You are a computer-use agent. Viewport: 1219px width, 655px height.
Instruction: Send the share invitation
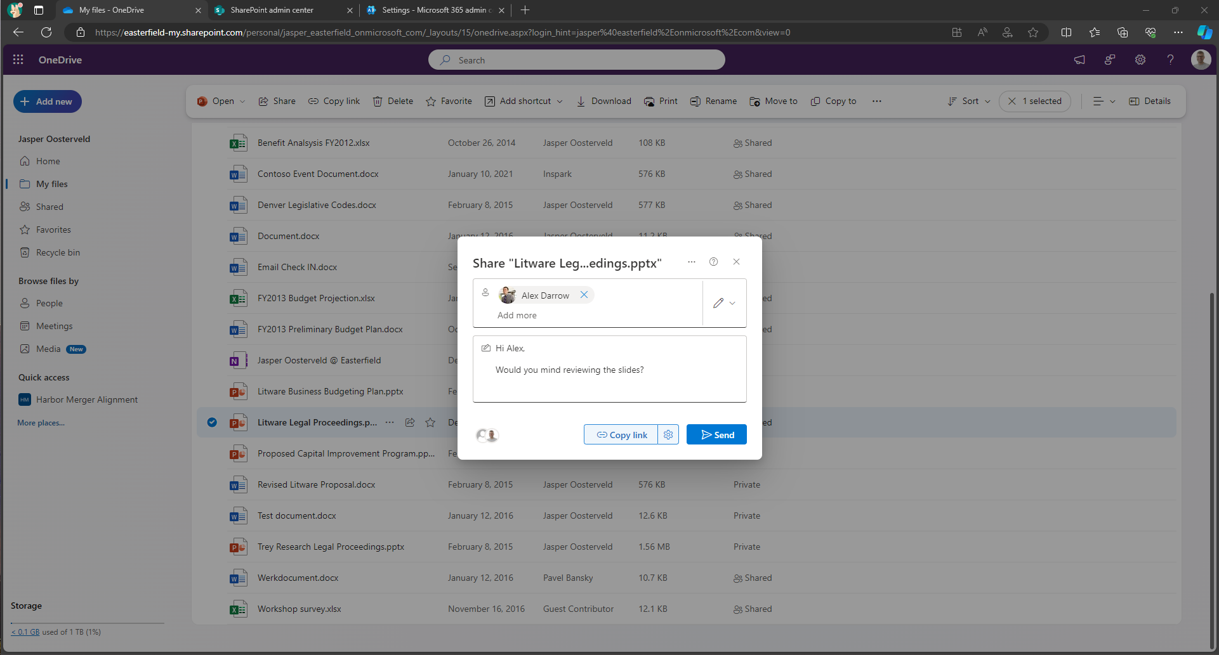point(716,434)
